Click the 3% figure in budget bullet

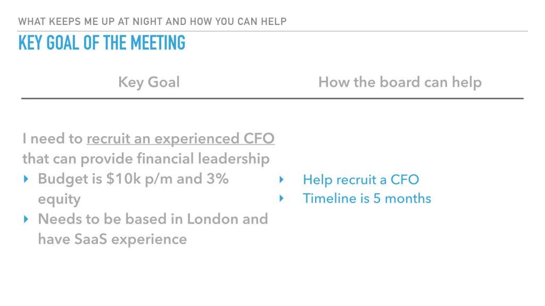tap(218, 179)
